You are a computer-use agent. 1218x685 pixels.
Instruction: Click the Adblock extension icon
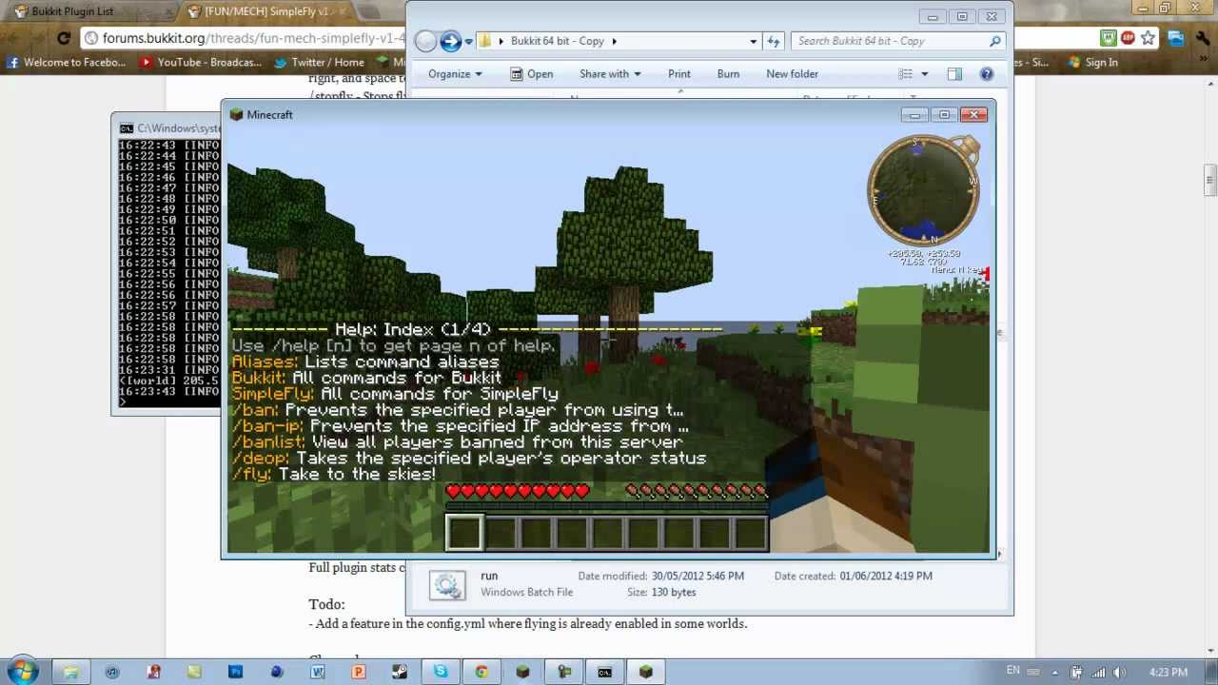pyautogui.click(x=1129, y=39)
